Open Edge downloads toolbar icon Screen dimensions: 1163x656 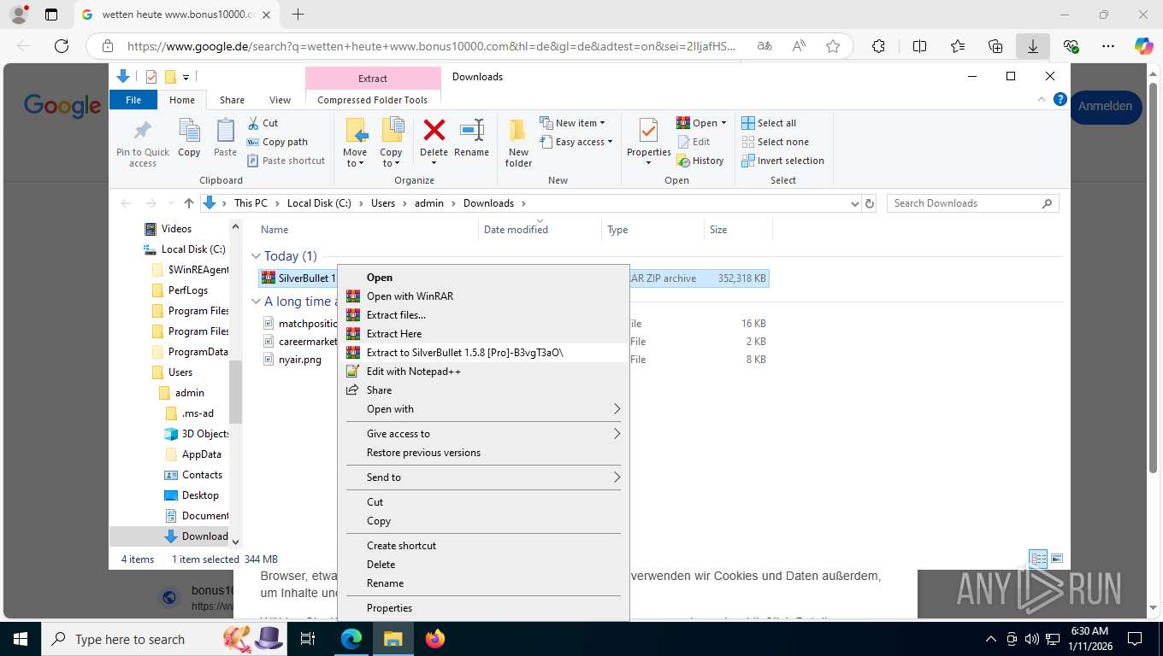[1033, 46]
